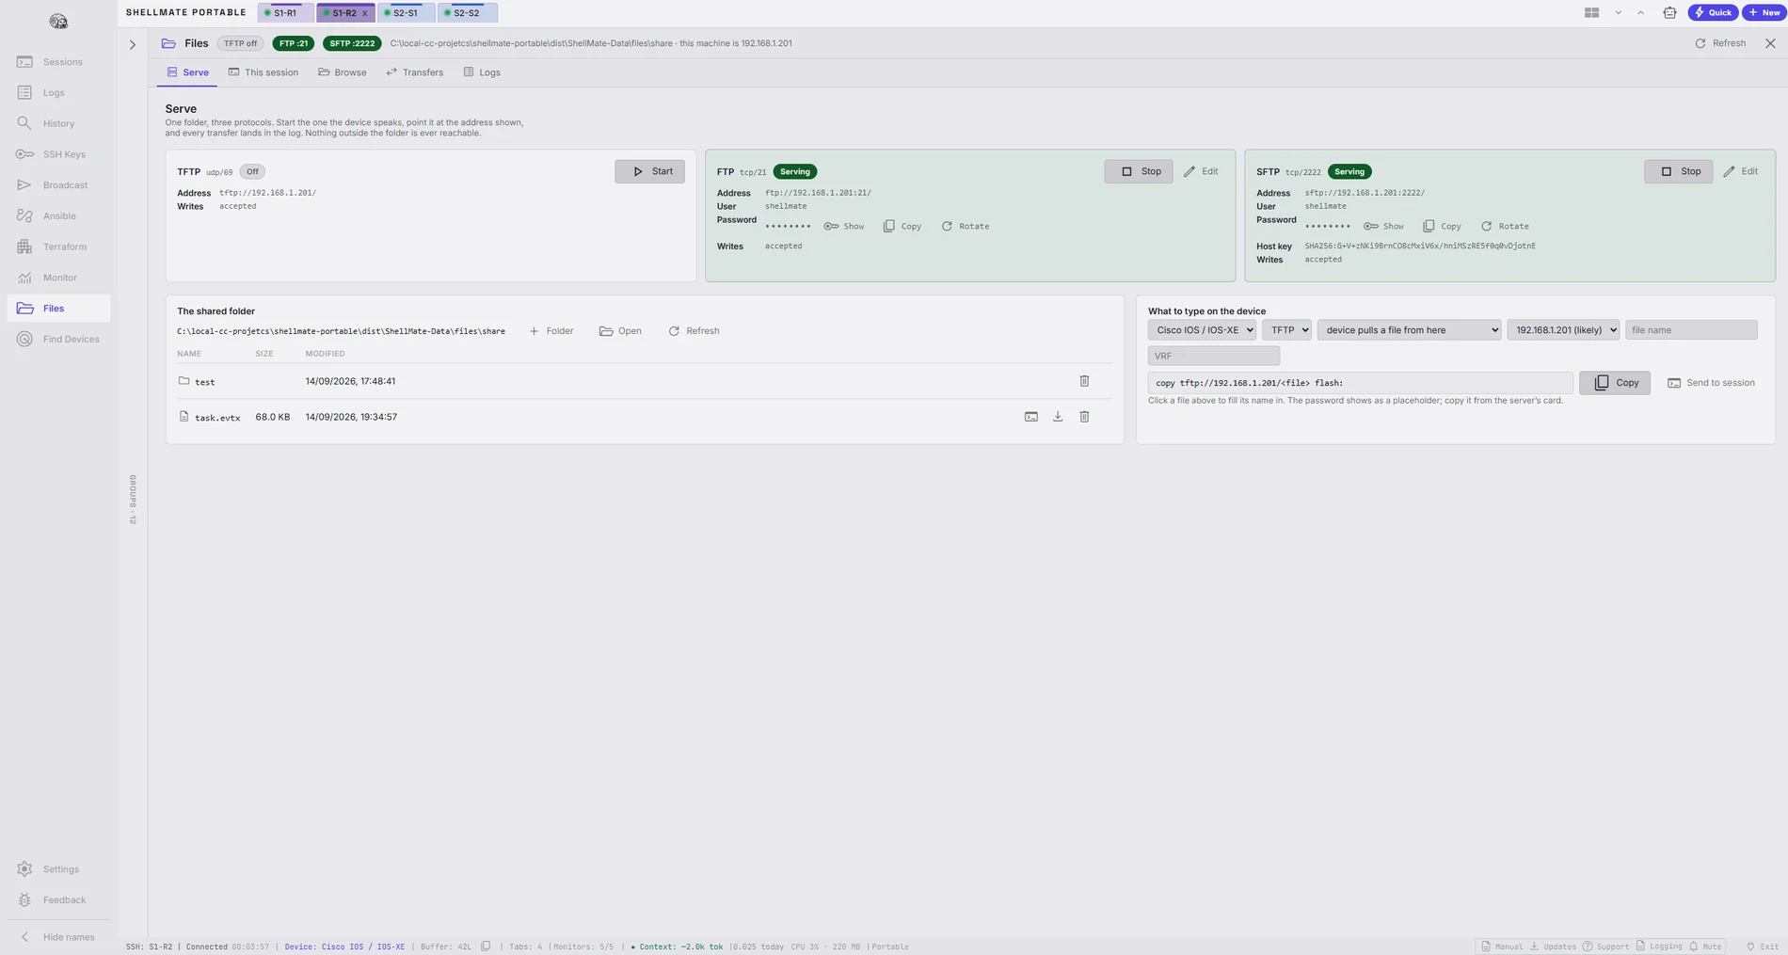Click the TFTP off status pill

(x=240, y=43)
